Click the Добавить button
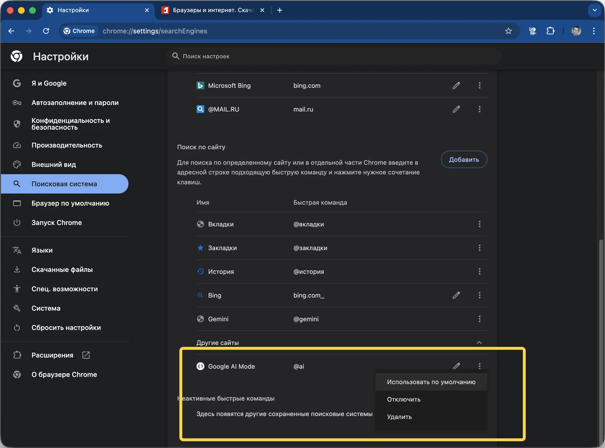Viewport: 605px width, 448px height. [464, 160]
